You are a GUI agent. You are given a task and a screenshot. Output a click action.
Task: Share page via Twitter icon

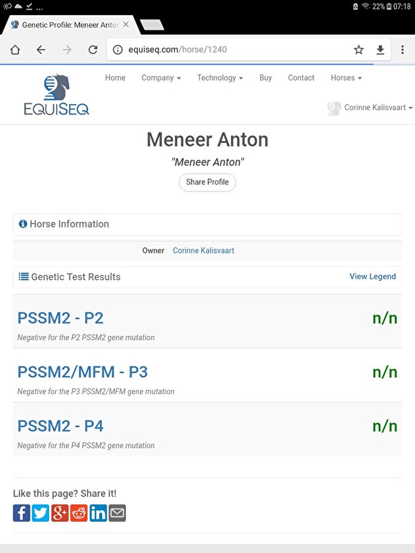coord(41,513)
